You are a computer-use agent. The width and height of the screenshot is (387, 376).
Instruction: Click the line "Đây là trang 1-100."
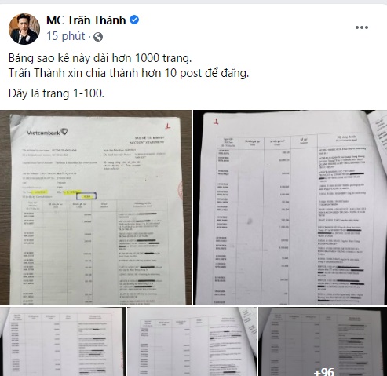click(57, 93)
